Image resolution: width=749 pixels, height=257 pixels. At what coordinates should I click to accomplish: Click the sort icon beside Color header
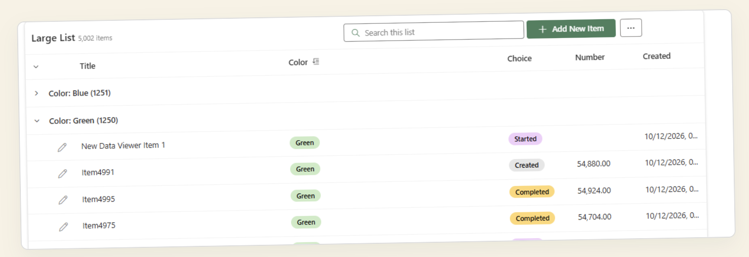316,61
